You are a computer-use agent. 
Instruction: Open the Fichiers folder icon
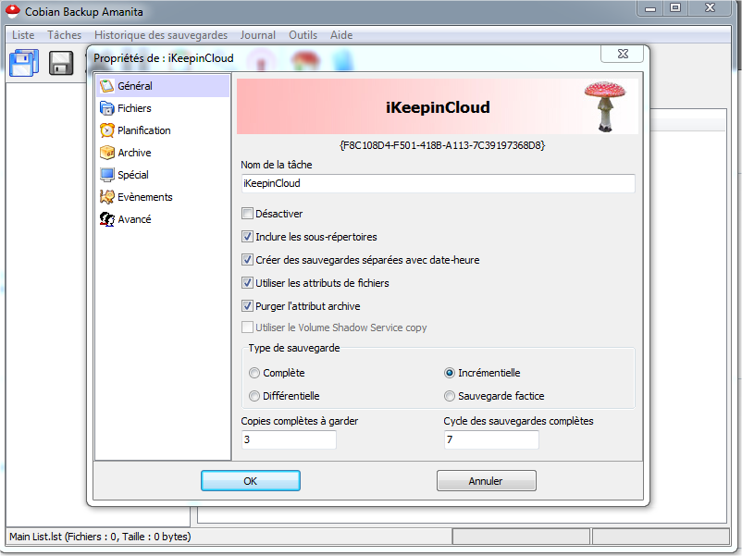click(x=107, y=108)
